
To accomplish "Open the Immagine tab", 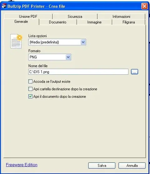I will pos(94,22).
